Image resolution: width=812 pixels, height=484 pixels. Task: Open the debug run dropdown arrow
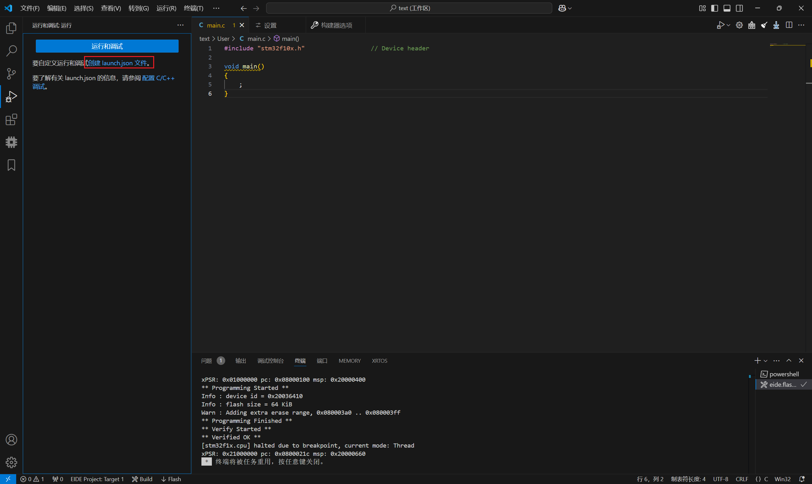coord(728,25)
